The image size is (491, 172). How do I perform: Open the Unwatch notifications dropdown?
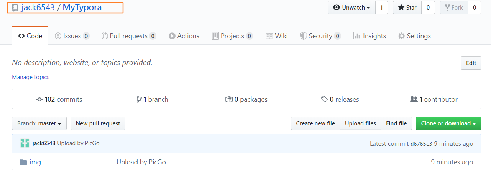351,8
